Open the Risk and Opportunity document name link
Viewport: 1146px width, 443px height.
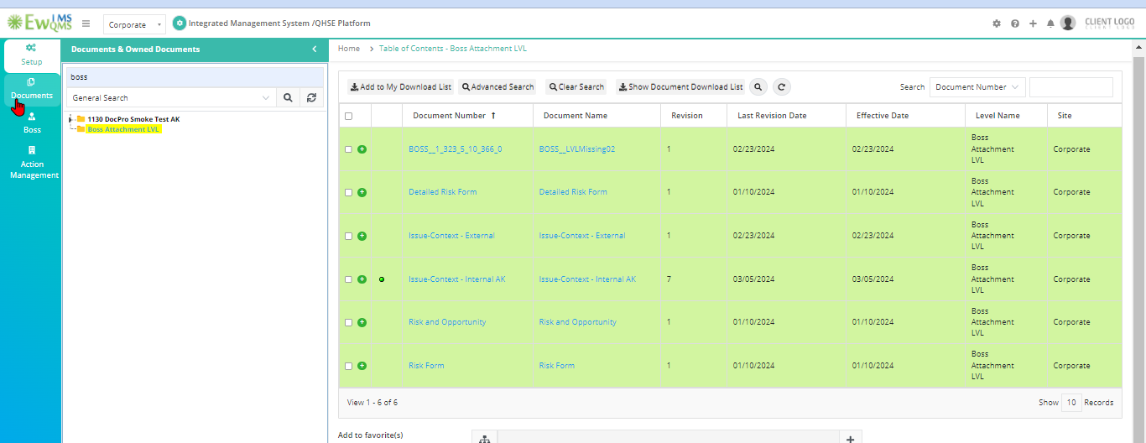578,322
